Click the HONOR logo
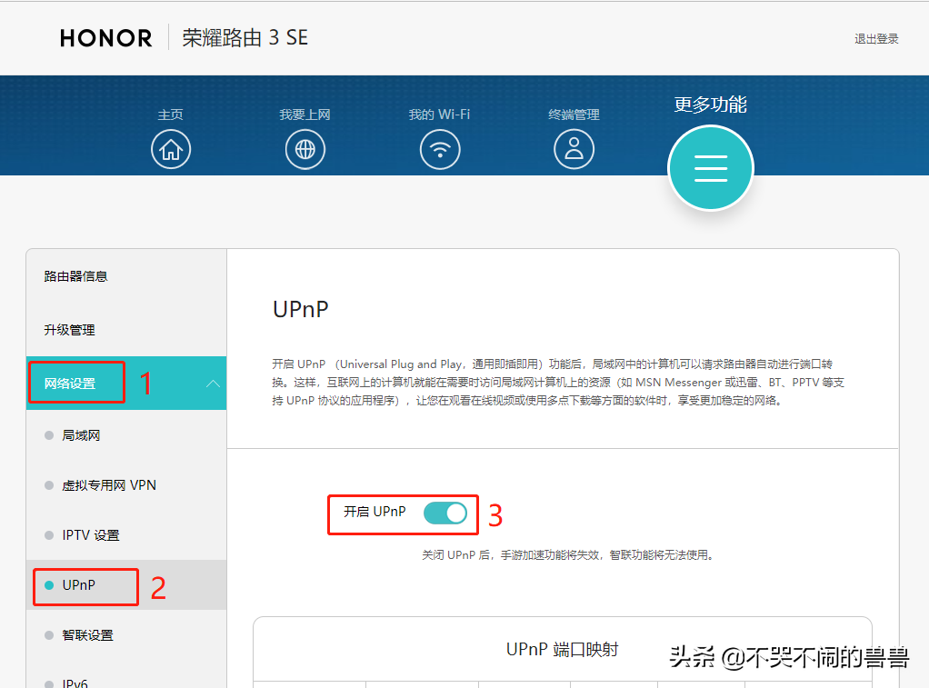The width and height of the screenshot is (929, 688). click(105, 37)
